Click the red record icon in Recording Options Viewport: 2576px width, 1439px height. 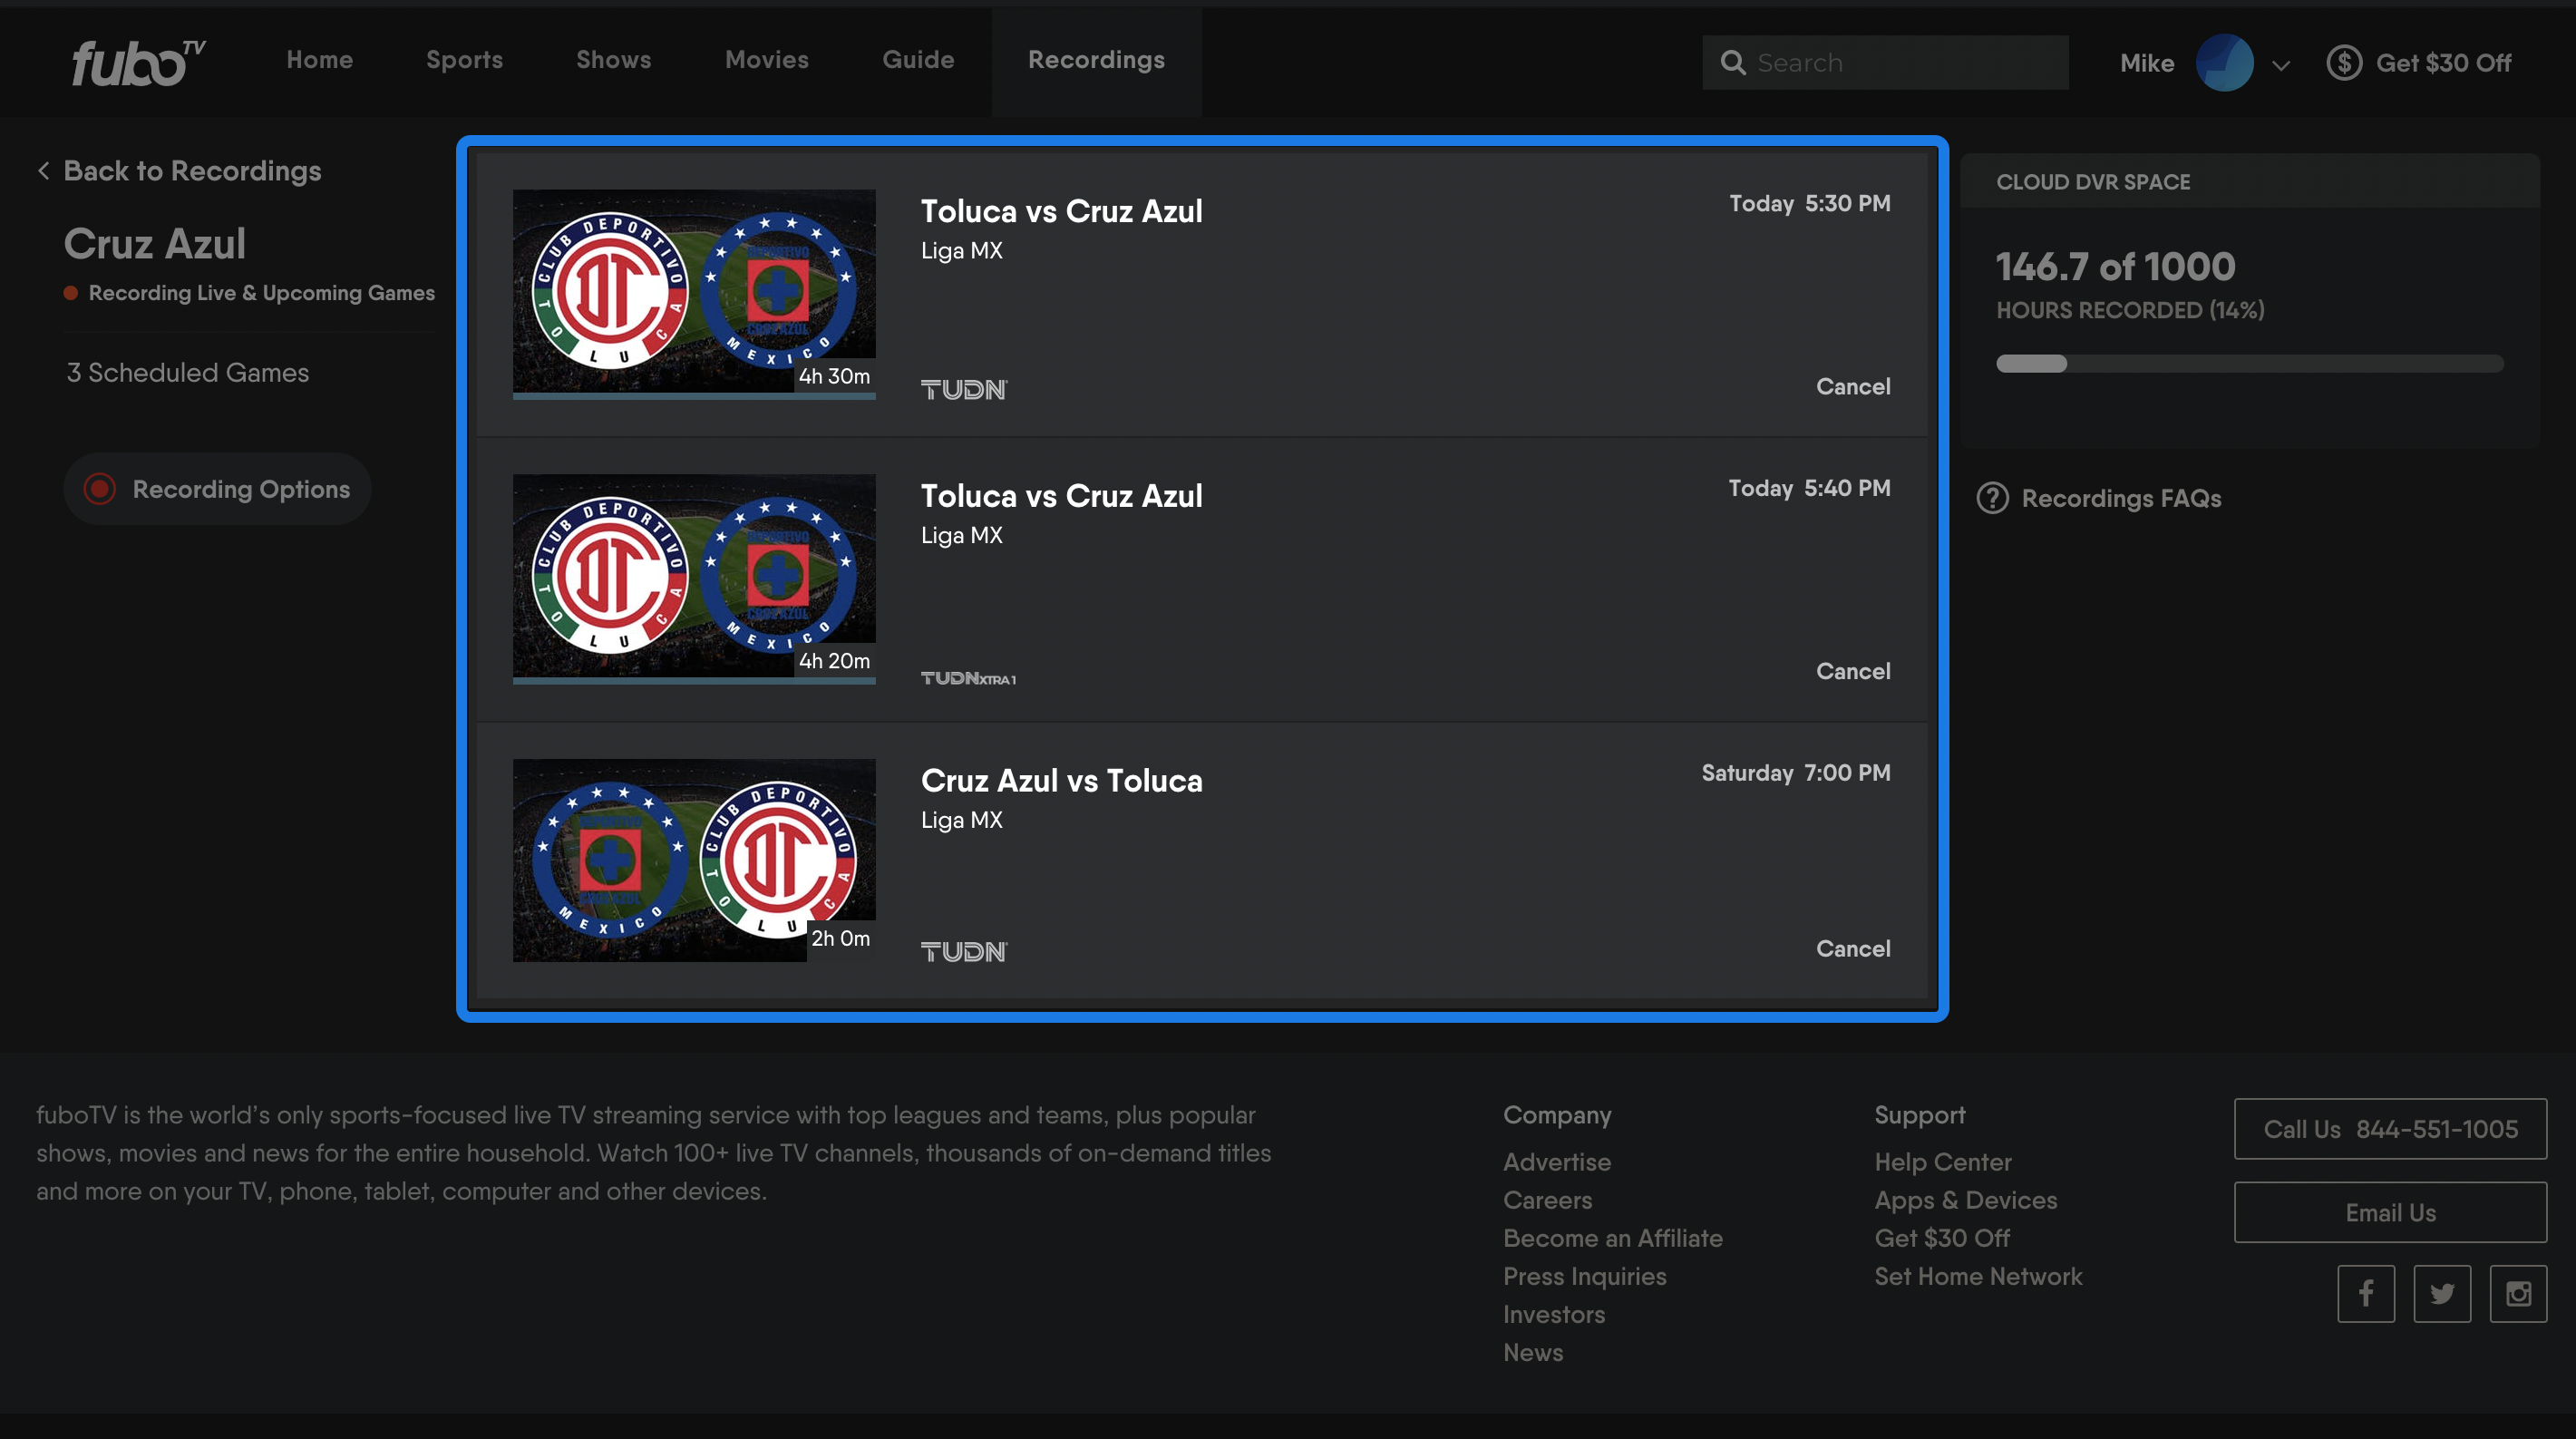coord(100,489)
